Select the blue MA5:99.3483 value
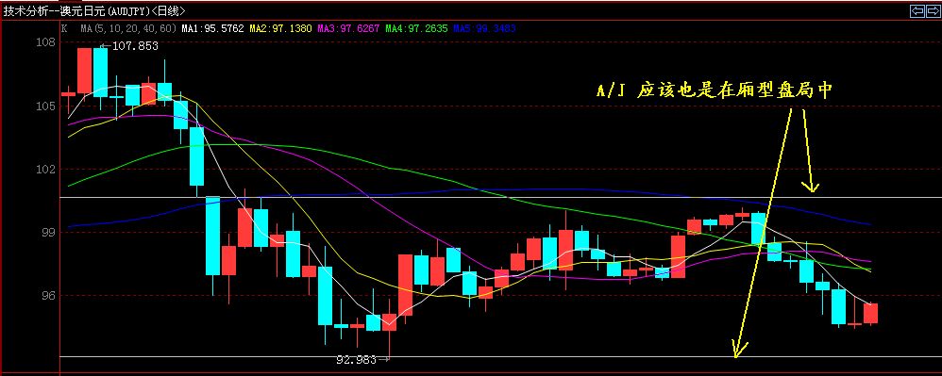 (x=484, y=28)
